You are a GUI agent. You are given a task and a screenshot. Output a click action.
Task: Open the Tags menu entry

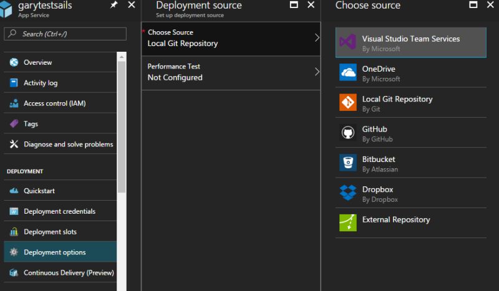[60, 124]
